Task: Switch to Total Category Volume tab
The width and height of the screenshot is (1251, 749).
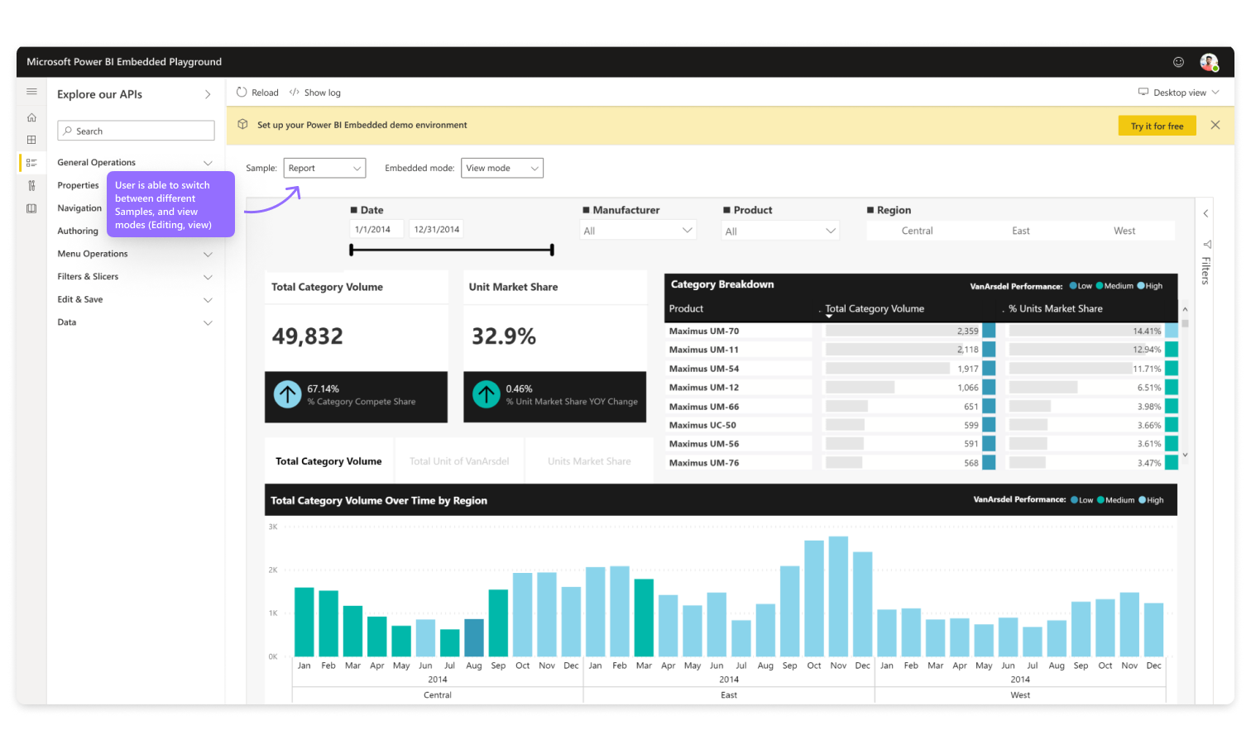Action: point(328,461)
